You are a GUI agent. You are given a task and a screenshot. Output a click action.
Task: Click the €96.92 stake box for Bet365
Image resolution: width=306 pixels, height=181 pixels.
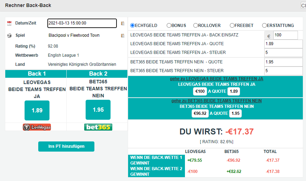200,113
